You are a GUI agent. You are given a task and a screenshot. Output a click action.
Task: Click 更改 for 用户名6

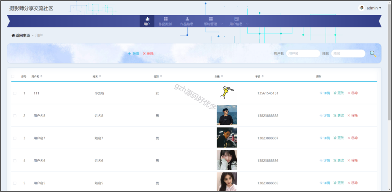coord(339,160)
